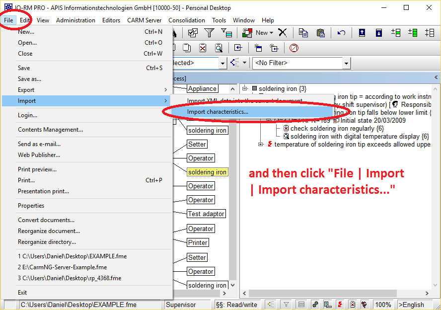Click the funnel icon in the status bar
The height and width of the screenshot is (310, 441).
[x=286, y=305]
